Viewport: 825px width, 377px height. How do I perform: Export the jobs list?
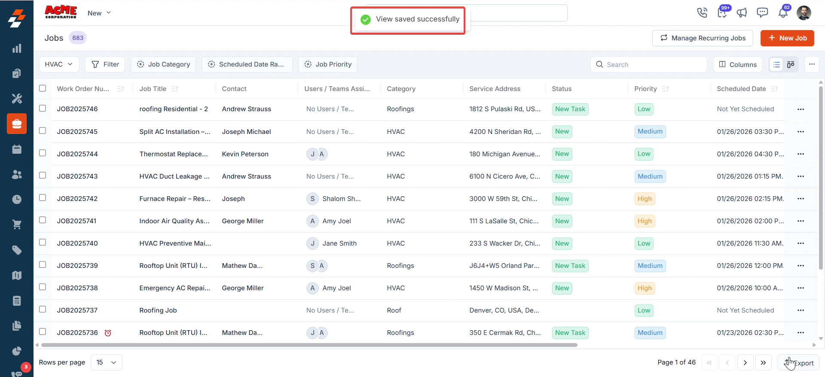(x=798, y=363)
